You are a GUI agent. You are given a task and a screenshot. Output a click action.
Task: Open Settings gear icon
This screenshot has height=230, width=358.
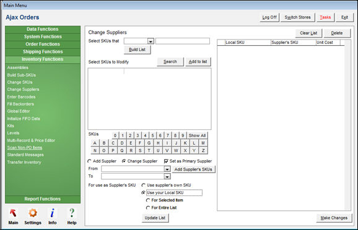(33, 213)
